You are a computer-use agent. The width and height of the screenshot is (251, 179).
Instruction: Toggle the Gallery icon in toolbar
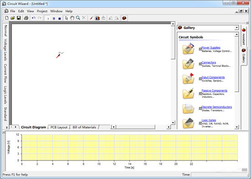124,18
